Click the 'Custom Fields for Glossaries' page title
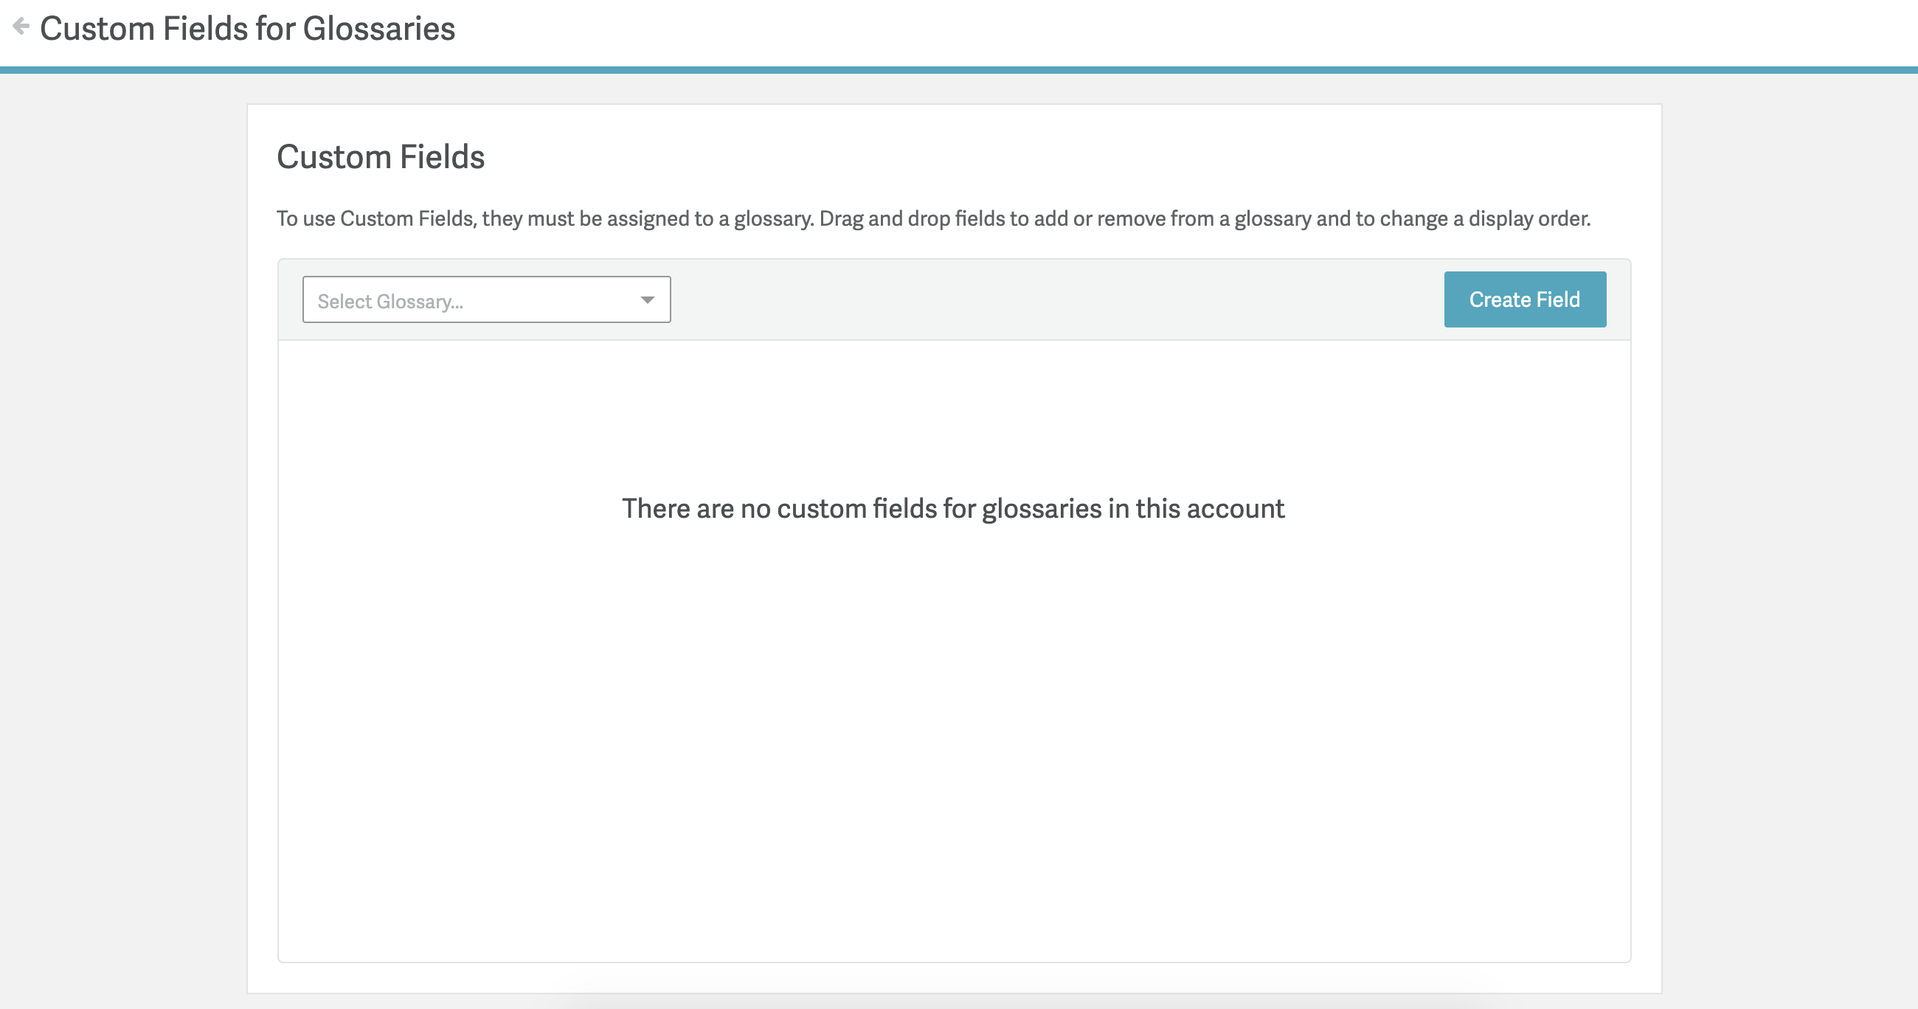 (247, 28)
